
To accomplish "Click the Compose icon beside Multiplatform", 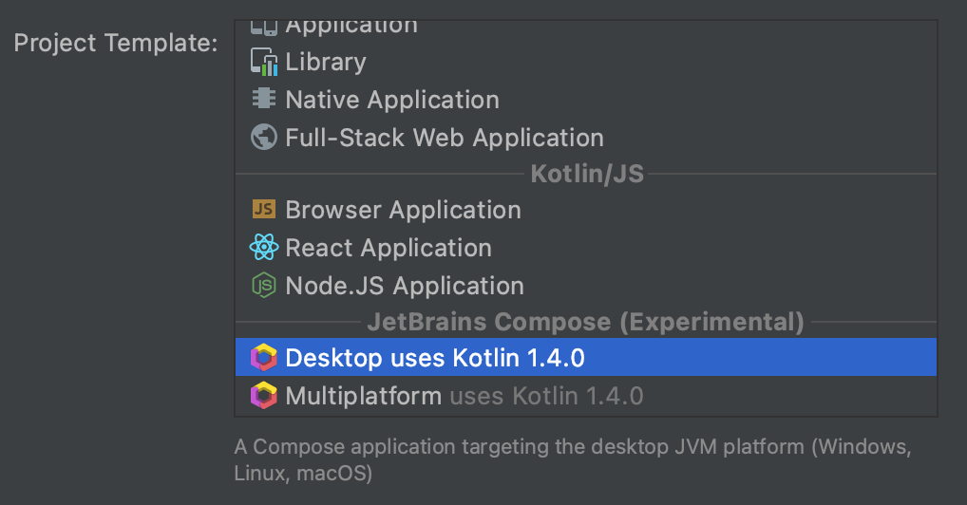I will [264, 396].
